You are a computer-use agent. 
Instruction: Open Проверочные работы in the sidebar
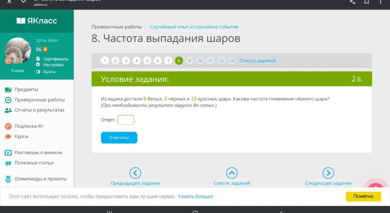coord(40,100)
